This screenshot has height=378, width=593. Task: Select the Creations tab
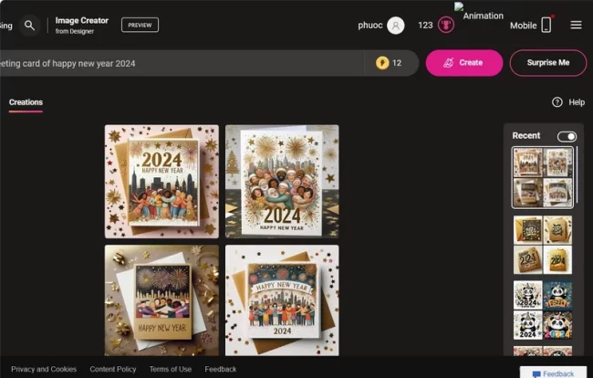tap(26, 102)
